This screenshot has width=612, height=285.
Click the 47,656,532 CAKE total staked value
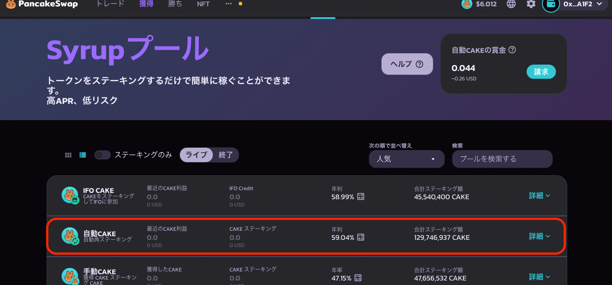point(440,278)
